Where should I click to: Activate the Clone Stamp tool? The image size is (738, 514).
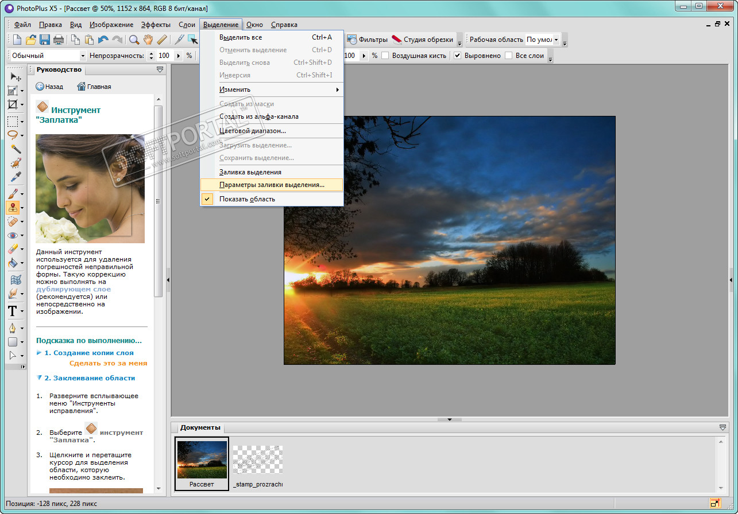point(13,207)
